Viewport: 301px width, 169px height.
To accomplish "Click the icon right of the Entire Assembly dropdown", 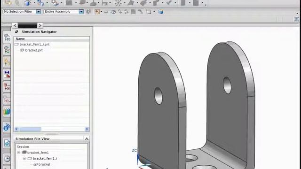I will (x=88, y=12).
